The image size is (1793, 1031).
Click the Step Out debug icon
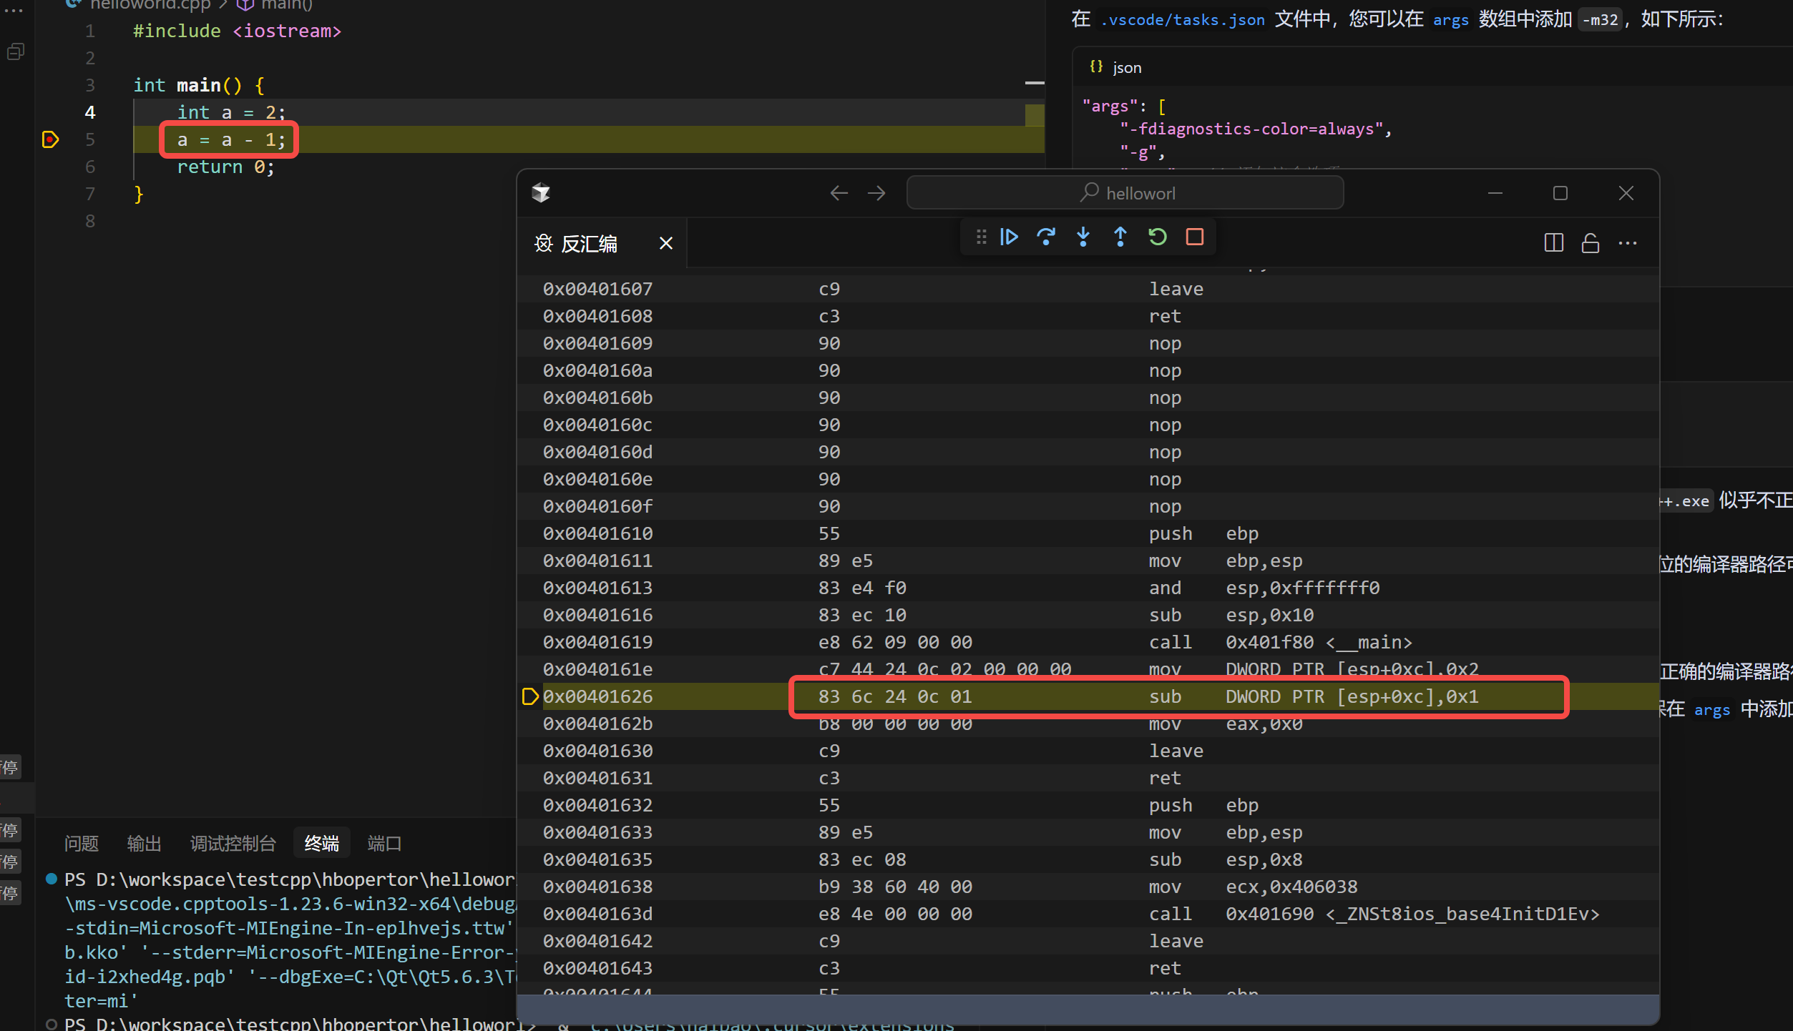[x=1120, y=237]
